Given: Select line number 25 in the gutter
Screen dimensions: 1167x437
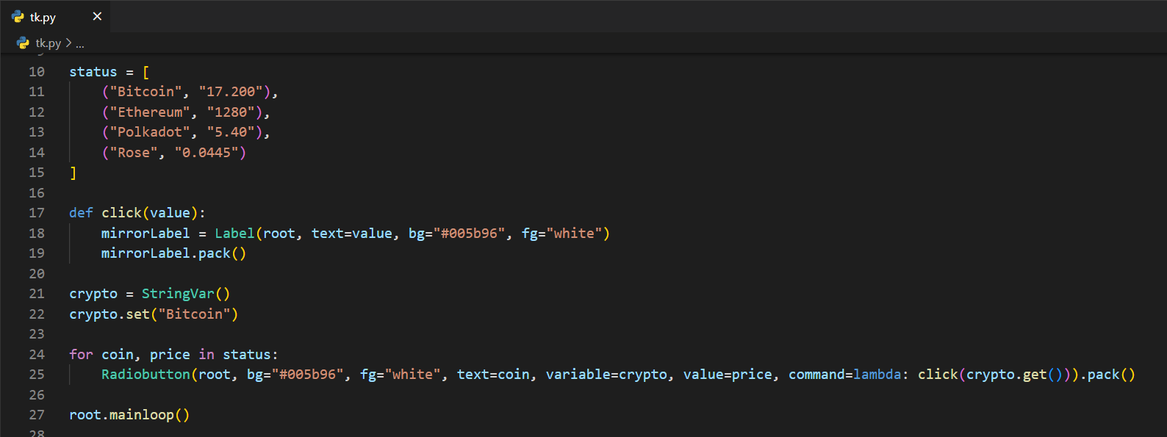Looking at the screenshot, I should click(x=37, y=375).
